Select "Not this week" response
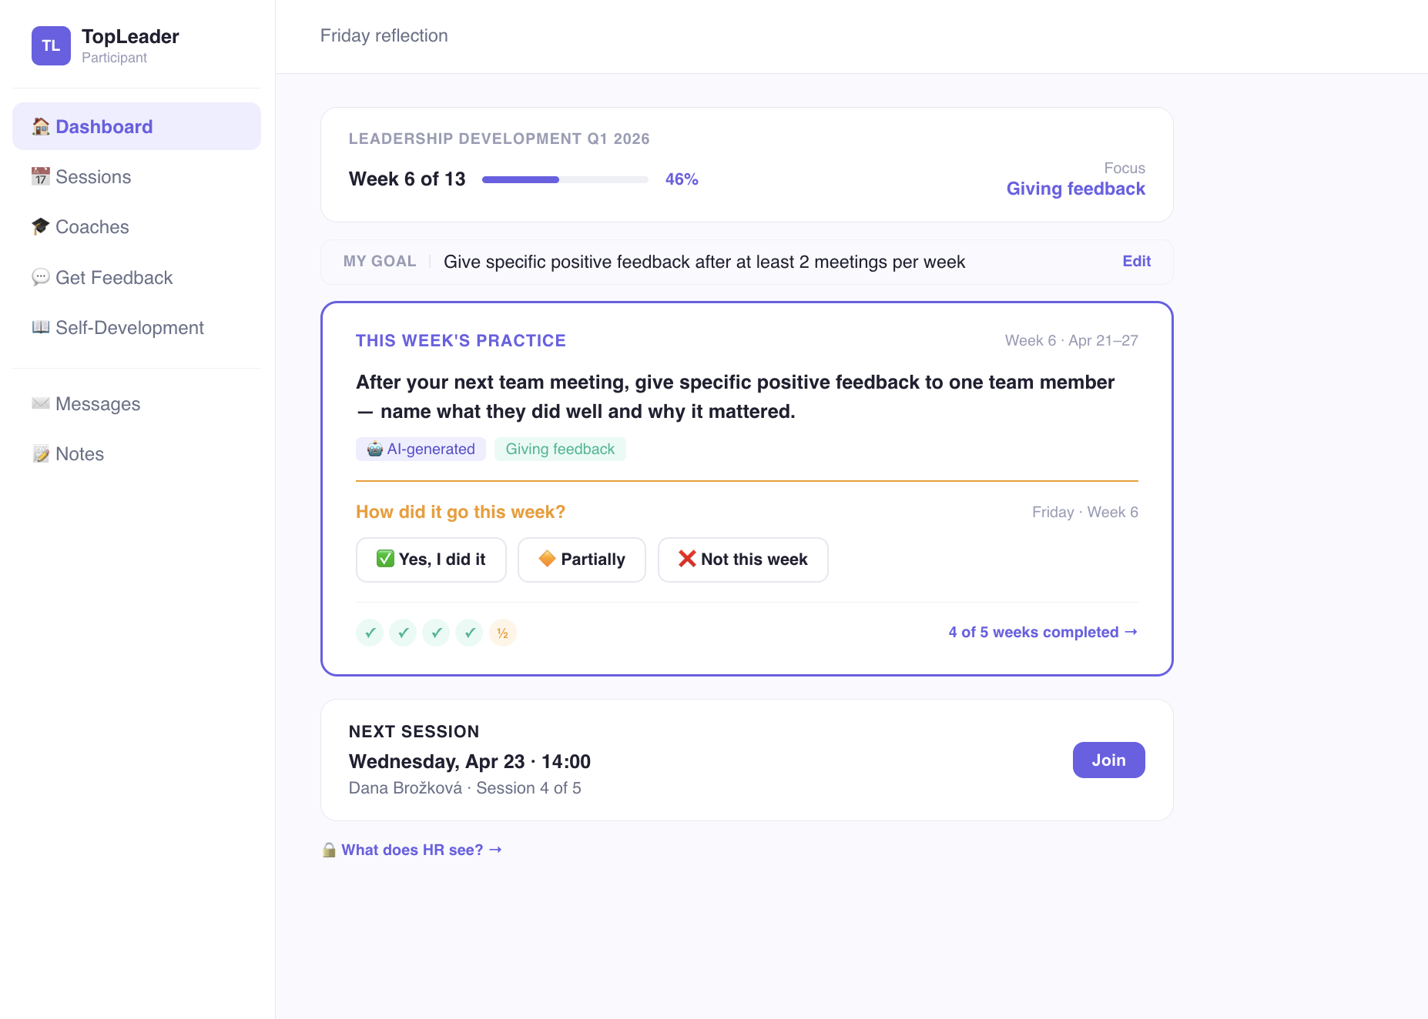The width and height of the screenshot is (1428, 1019). pyautogui.click(x=742, y=560)
